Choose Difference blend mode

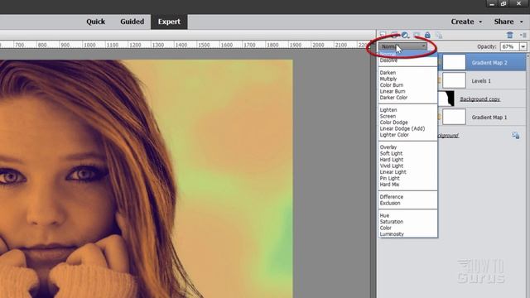point(392,197)
